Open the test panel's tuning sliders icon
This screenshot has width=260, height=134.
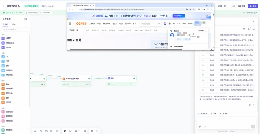[249, 29]
